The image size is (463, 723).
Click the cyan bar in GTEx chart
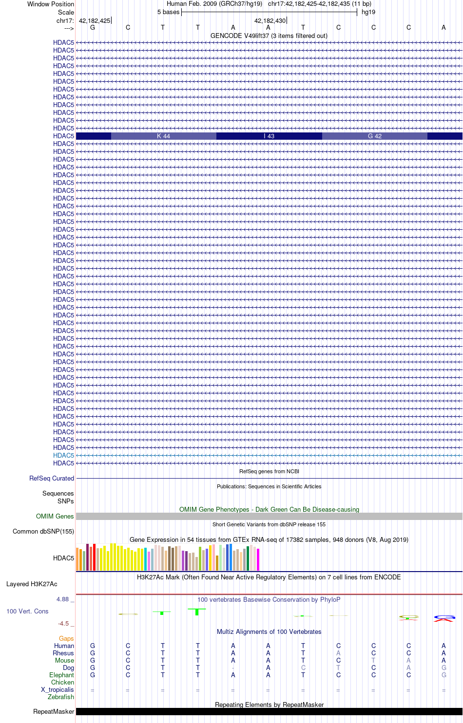pos(146,559)
